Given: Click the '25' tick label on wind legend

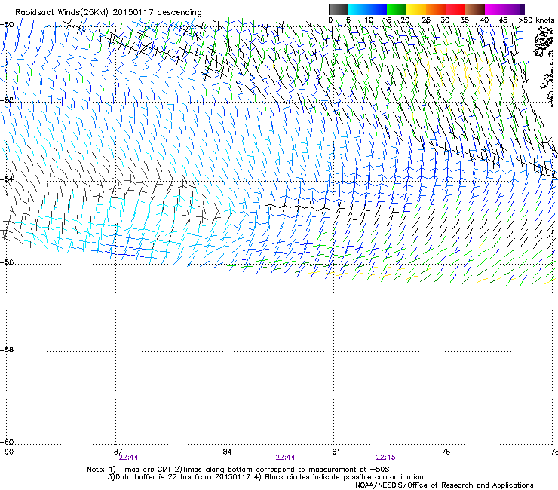Looking at the screenshot, I should point(426,20).
